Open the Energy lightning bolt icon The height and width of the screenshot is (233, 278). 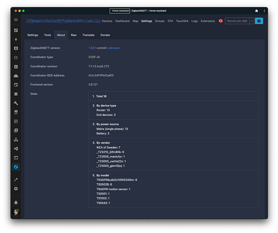click(16, 39)
